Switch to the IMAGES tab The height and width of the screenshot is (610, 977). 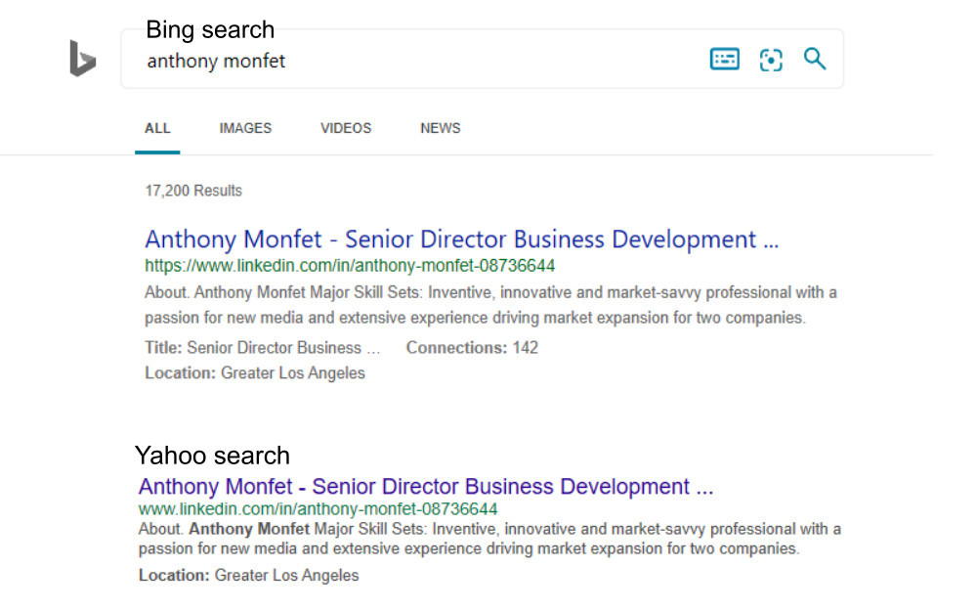[245, 128]
